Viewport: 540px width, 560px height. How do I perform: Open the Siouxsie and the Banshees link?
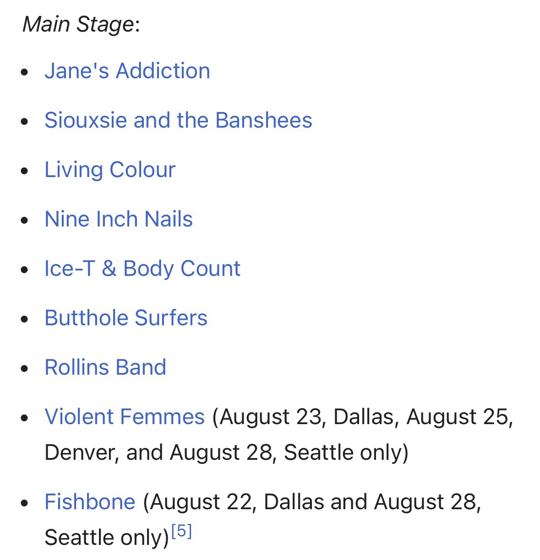[178, 121]
